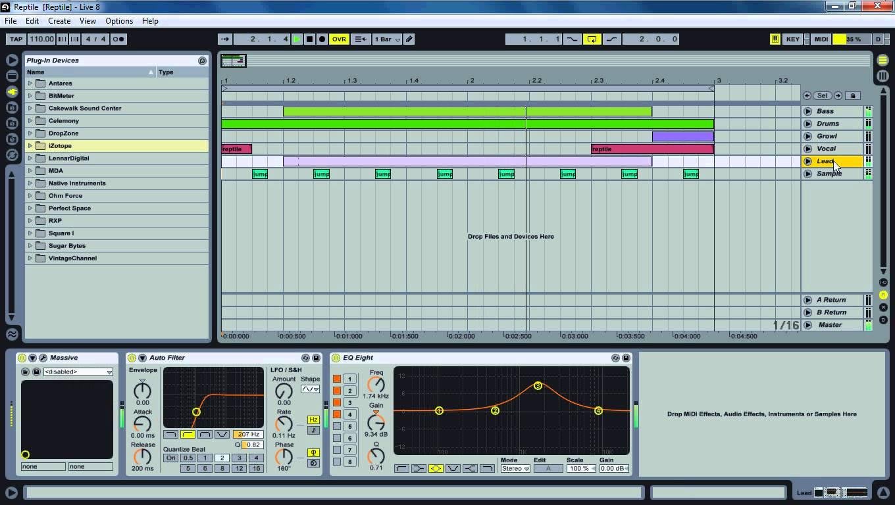The width and height of the screenshot is (895, 505).
Task: Select the reptile clip on the Vocal track
Action: [x=652, y=149]
